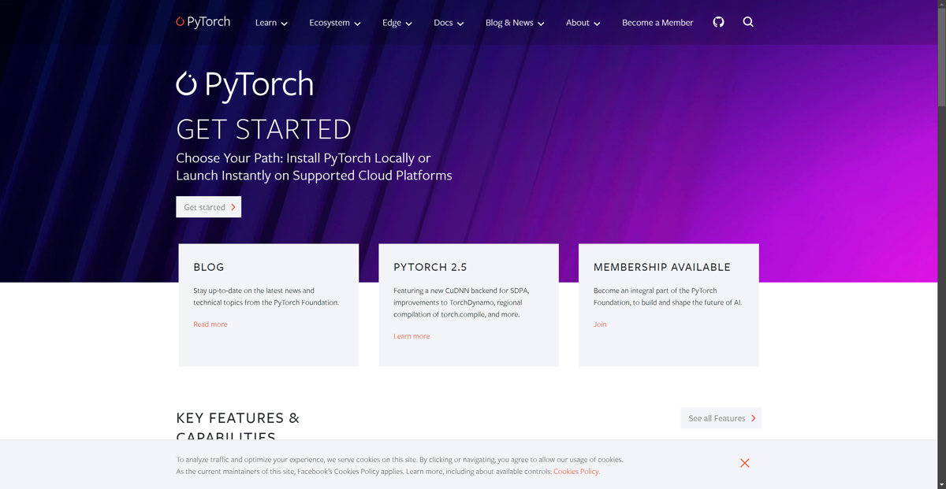Dismiss cookie banner with red X

[745, 463]
